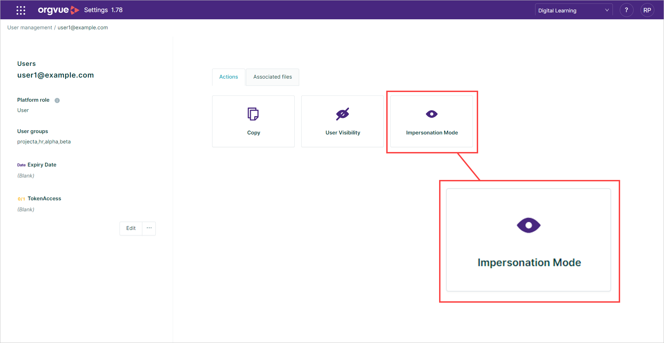This screenshot has width=664, height=343.
Task: Open the RP user profile avatar
Action: (x=647, y=10)
